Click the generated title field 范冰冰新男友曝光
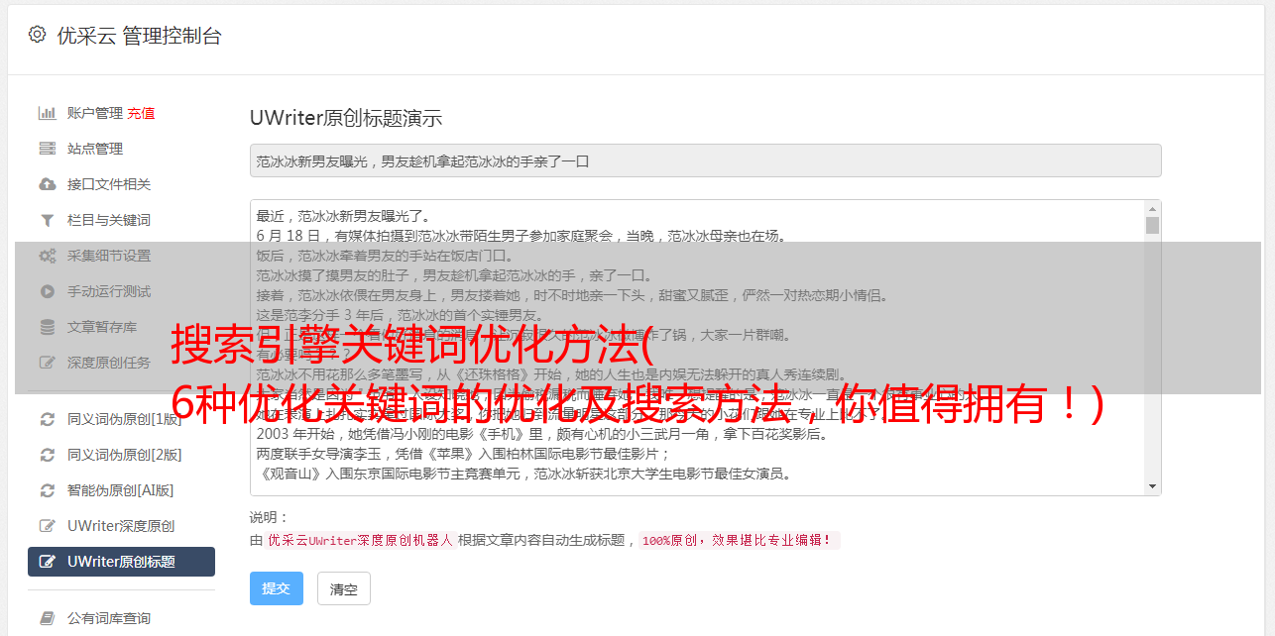Image resolution: width=1275 pixels, height=636 pixels. coord(705,160)
